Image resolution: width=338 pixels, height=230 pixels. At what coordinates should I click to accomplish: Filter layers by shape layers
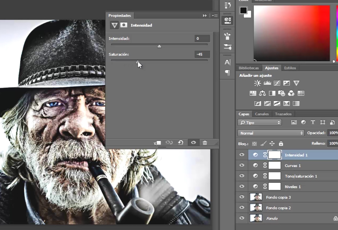click(x=323, y=122)
